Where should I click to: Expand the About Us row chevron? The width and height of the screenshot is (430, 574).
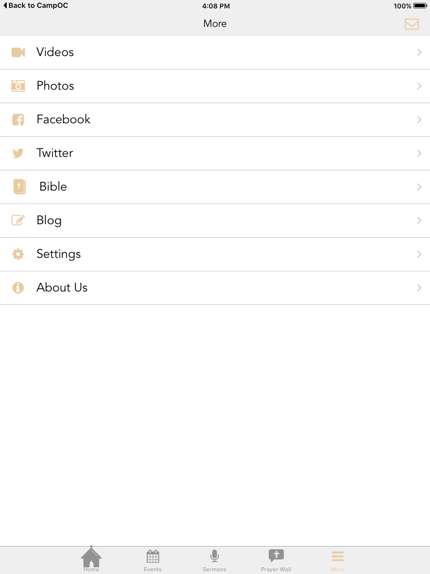coord(419,288)
